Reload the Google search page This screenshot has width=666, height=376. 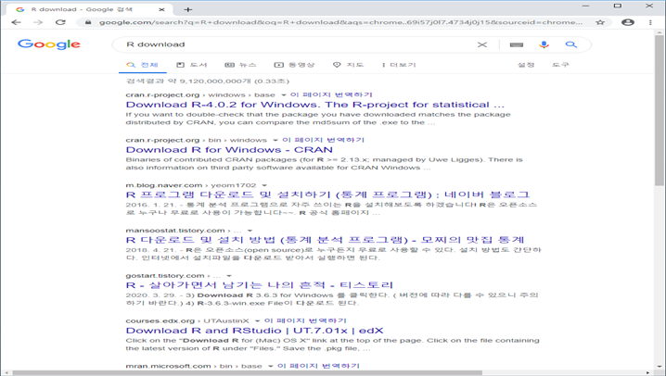tap(60, 22)
